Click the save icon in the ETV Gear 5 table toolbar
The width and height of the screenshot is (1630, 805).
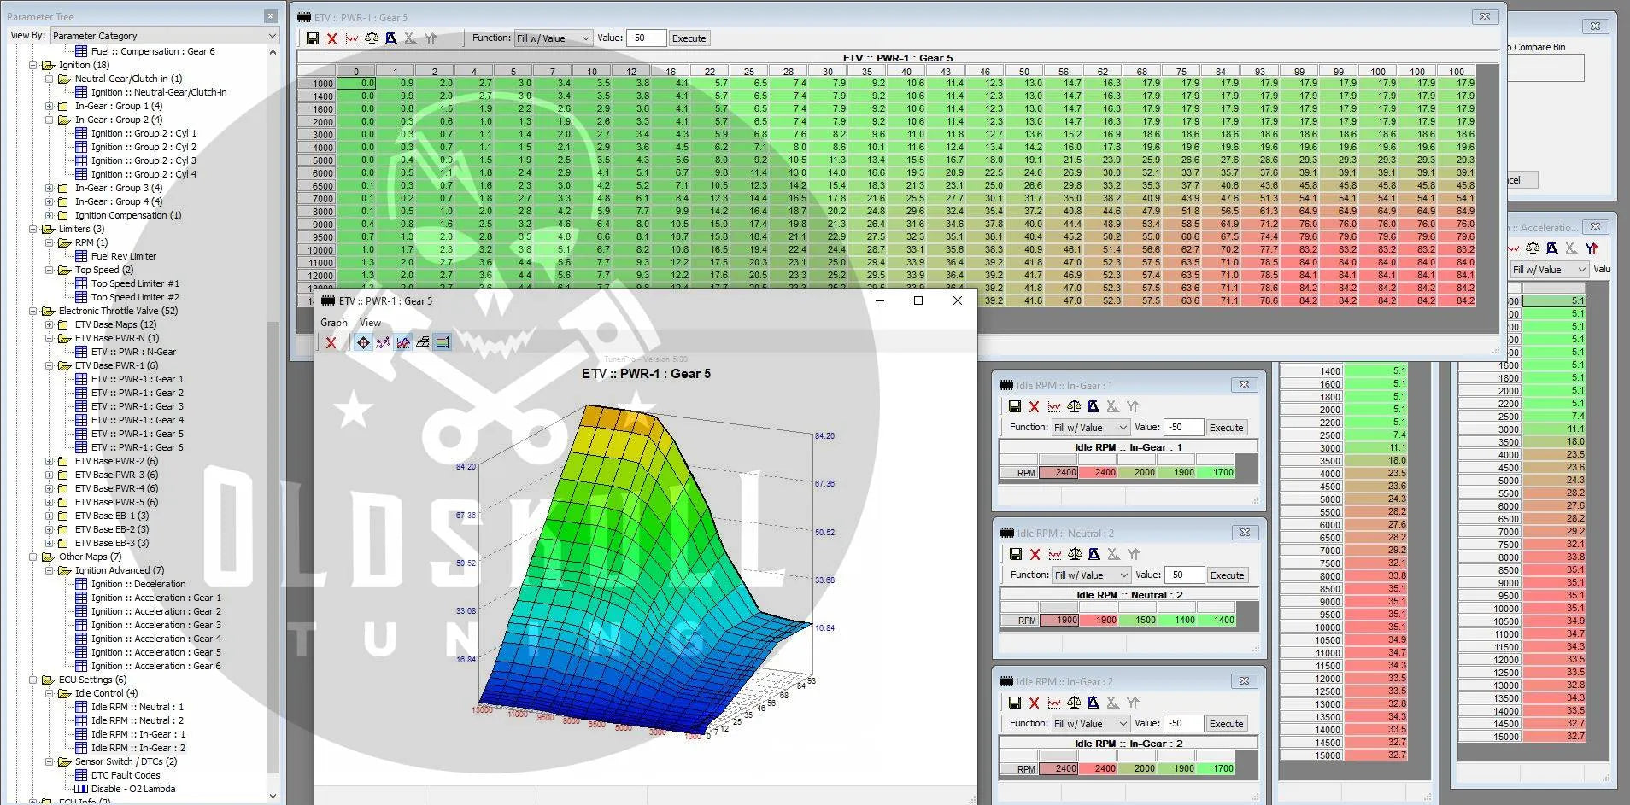(313, 38)
